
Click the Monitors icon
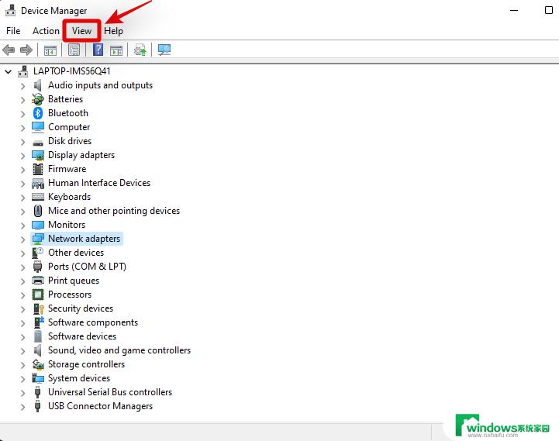38,225
